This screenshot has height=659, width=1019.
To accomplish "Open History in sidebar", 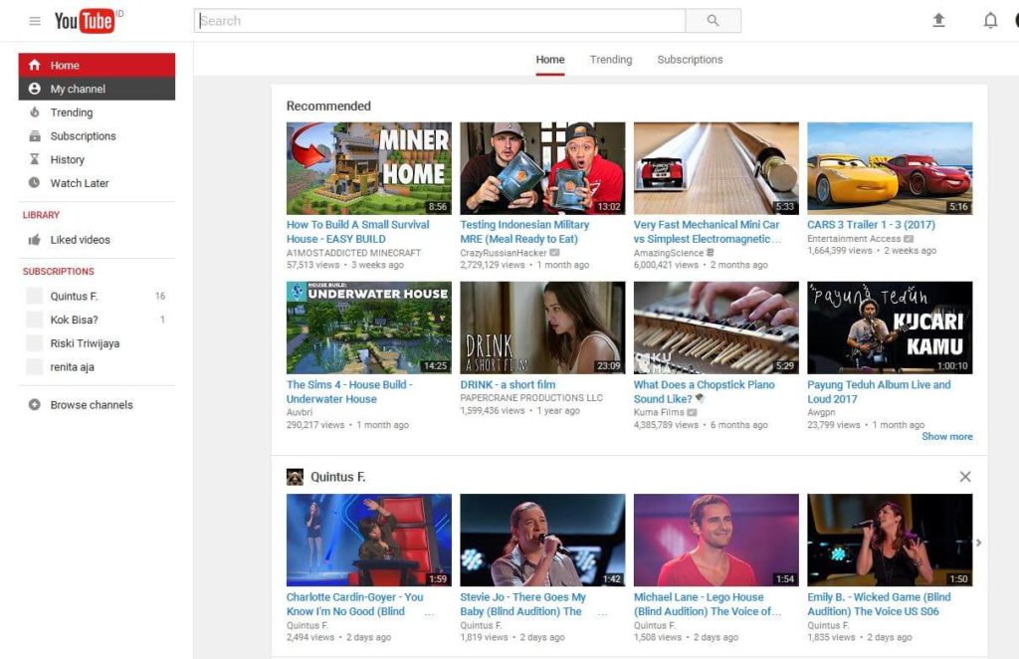I will coord(97,159).
